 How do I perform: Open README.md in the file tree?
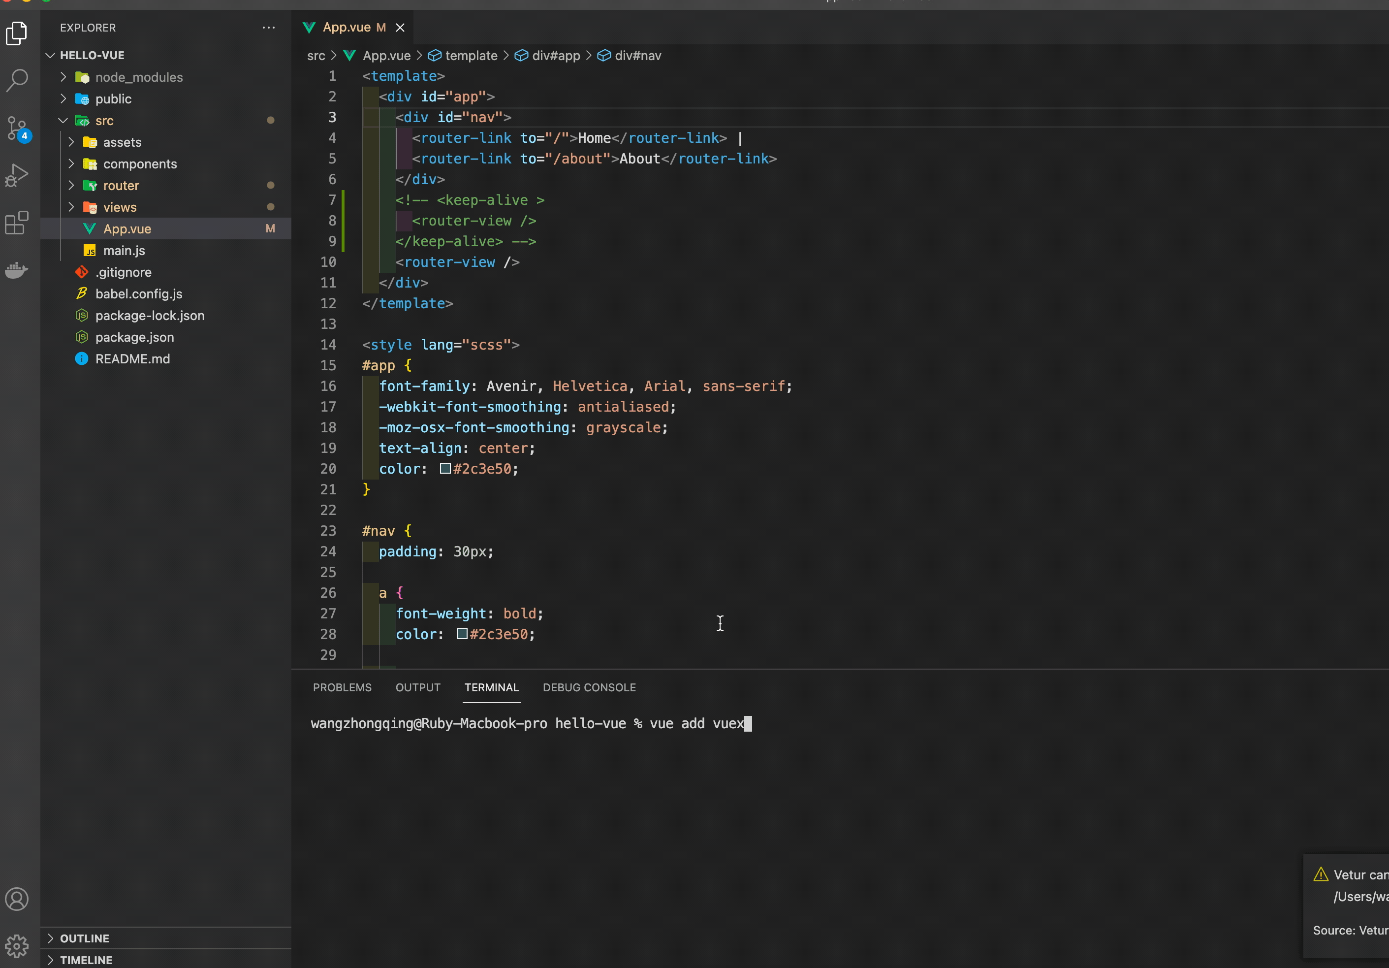click(166, 359)
